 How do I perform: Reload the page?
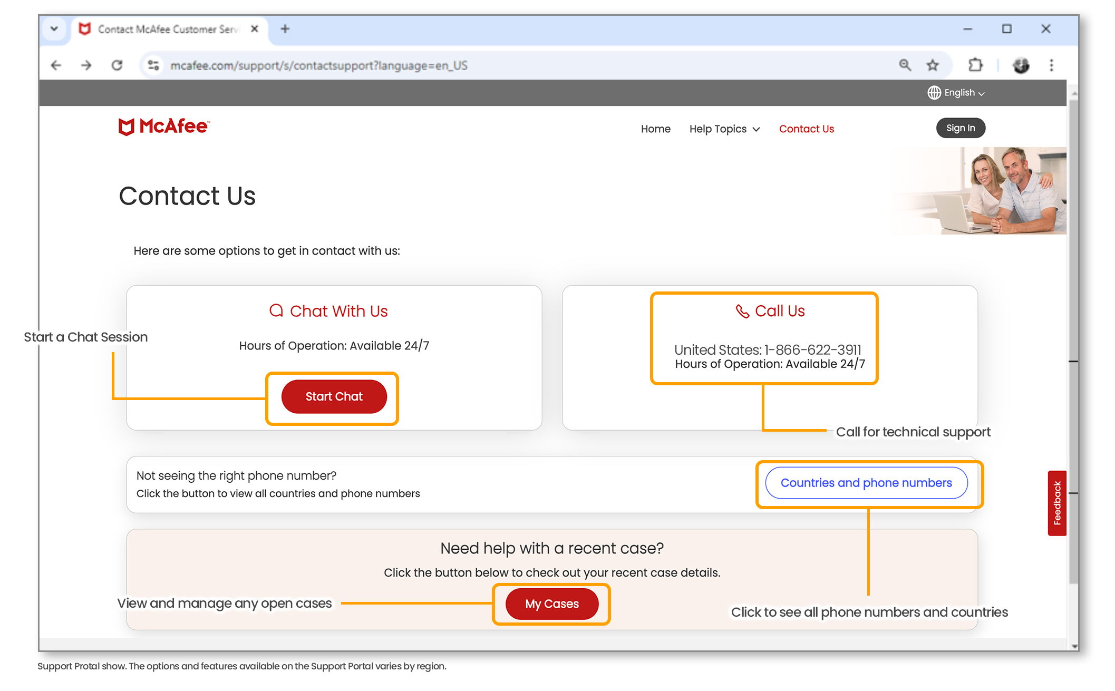[117, 65]
